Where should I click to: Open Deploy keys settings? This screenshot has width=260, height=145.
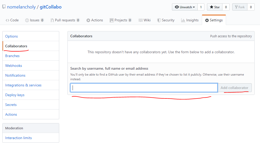click(31, 95)
